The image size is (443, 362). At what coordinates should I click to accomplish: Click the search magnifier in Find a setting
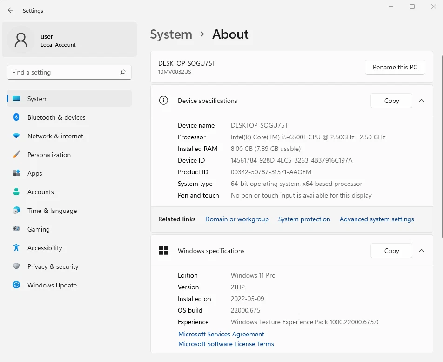[x=122, y=72]
